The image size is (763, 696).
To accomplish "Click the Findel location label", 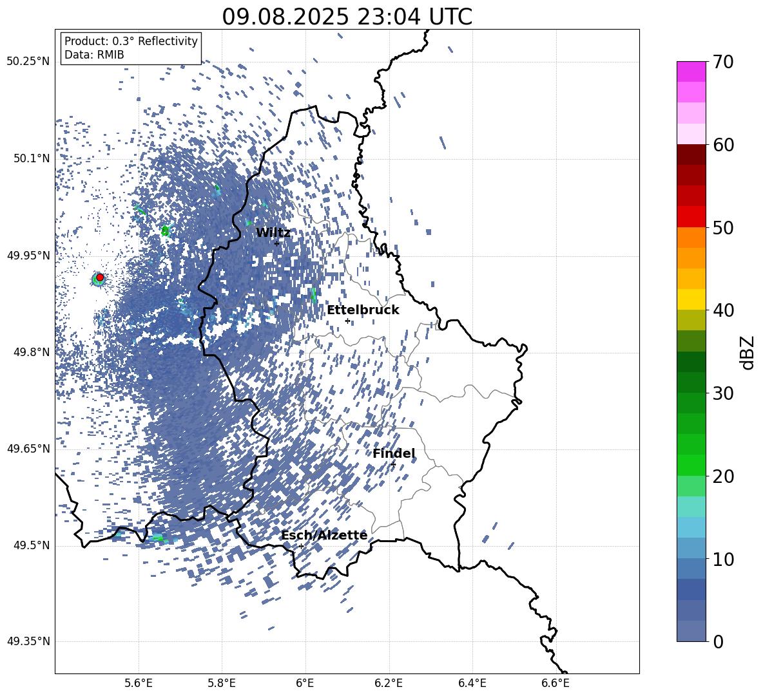I will click(394, 453).
